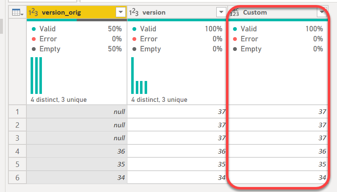The width and height of the screenshot is (337, 192).
Task: Click Custom cell 37 in row 2
Action: coord(278,125)
